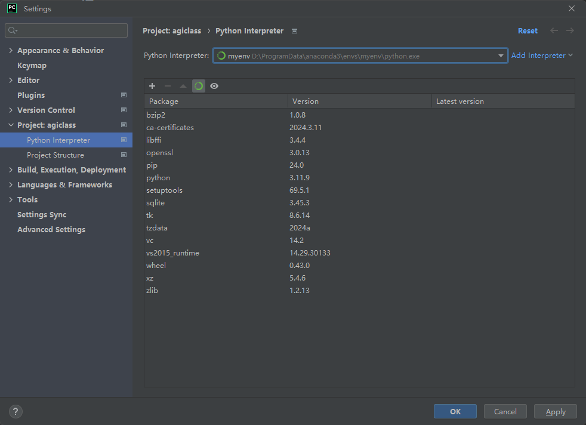Open Project Structure settings page
586x425 pixels.
click(x=55, y=155)
